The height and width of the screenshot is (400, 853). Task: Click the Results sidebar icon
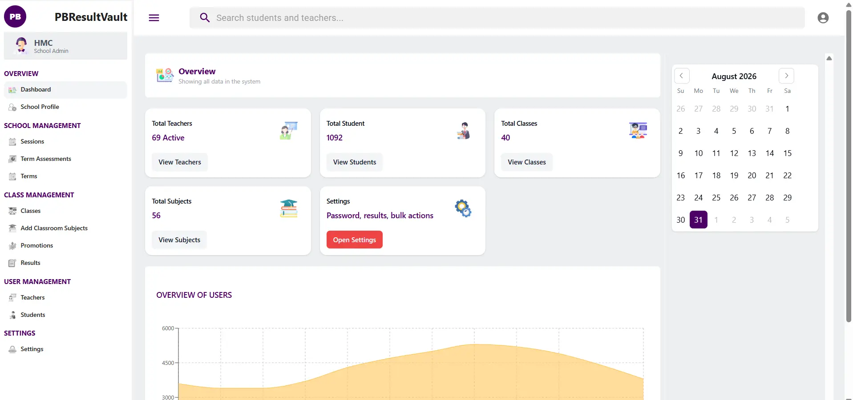[12, 263]
